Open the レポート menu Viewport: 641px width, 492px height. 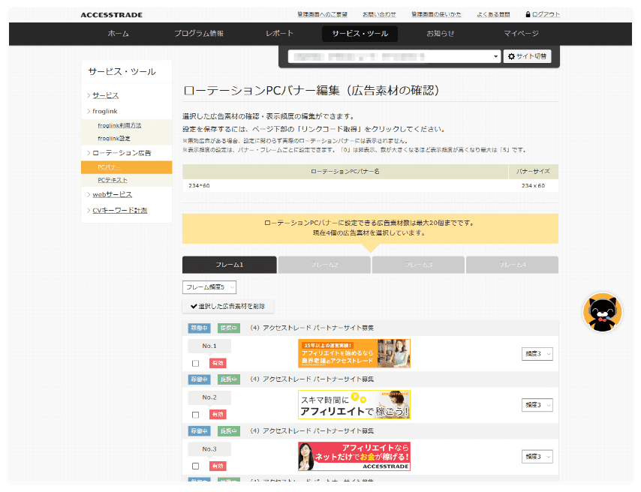[x=279, y=34]
